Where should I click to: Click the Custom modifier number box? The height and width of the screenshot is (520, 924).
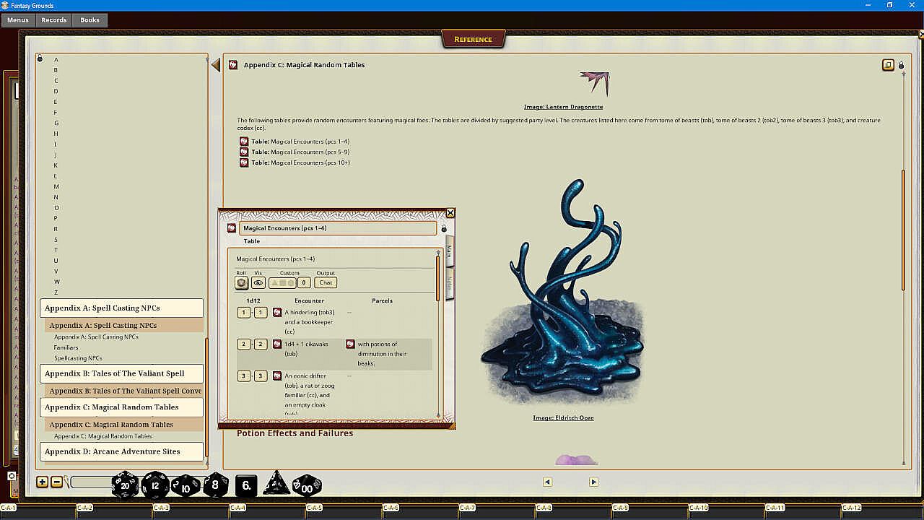coord(304,282)
